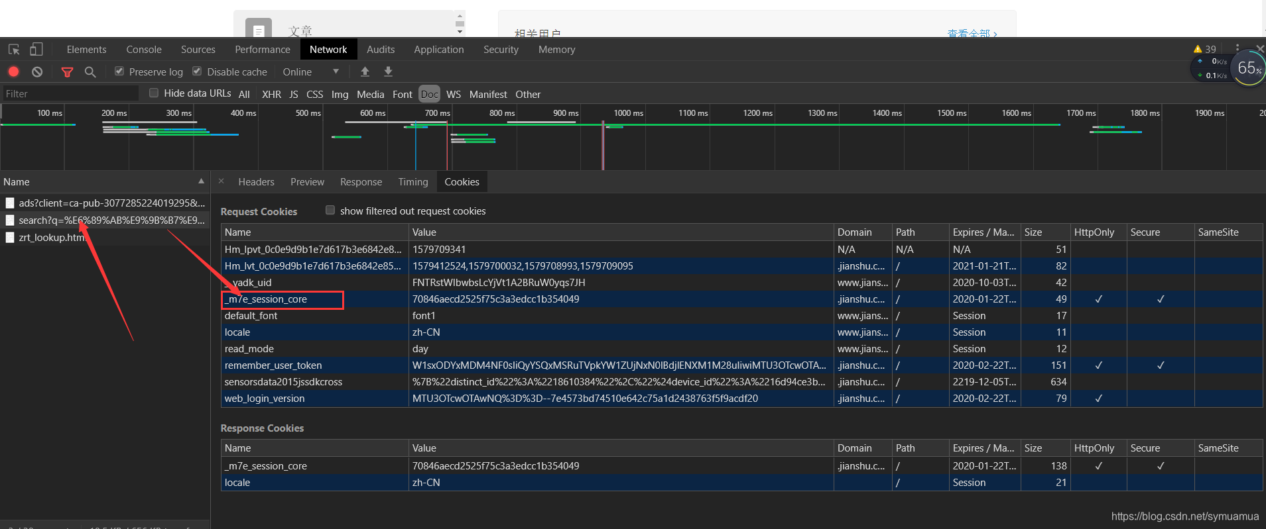Check show filtered out request cookies

coord(330,211)
